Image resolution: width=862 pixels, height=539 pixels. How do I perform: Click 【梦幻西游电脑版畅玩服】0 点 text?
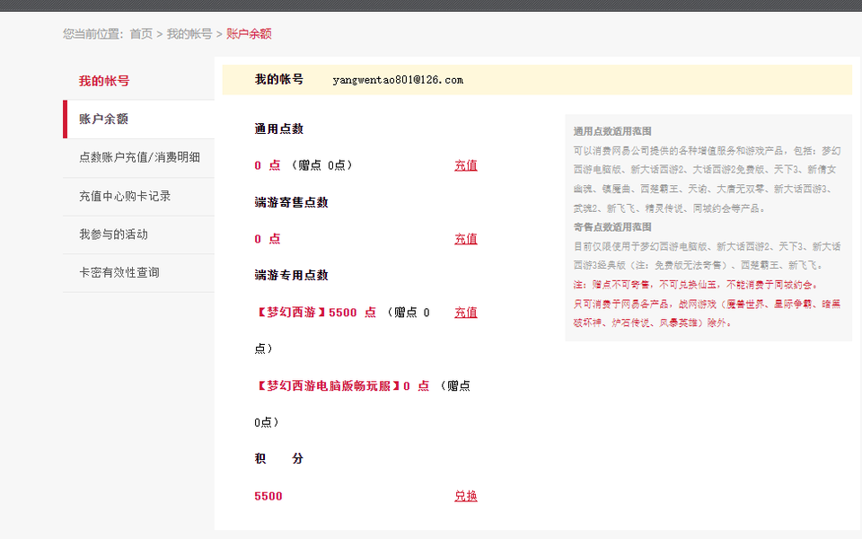[342, 386]
